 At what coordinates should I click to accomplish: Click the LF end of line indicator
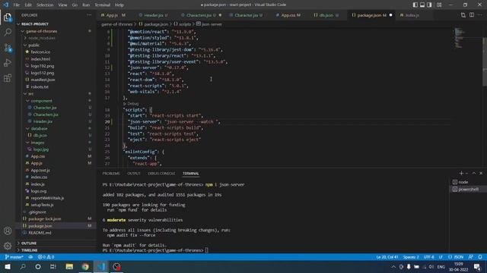441,257
